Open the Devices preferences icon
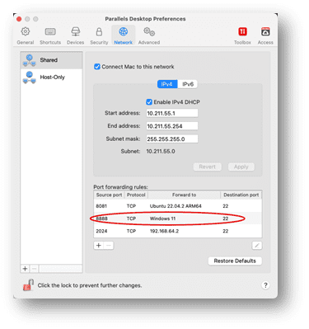The width and height of the screenshot is (309, 329). (x=75, y=31)
